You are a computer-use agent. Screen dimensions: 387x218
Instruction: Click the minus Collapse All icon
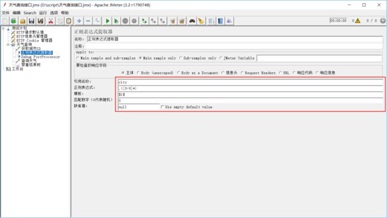[88, 21]
